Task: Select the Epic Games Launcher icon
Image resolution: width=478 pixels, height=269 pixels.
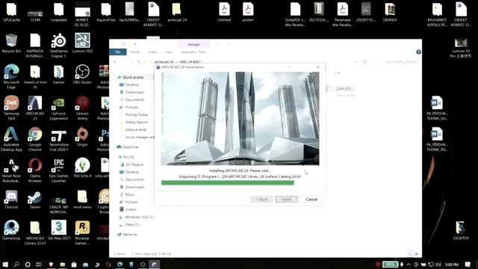Action: [x=58, y=170]
